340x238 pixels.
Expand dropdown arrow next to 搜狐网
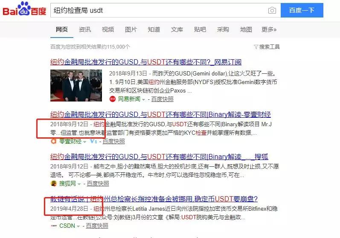point(79,184)
